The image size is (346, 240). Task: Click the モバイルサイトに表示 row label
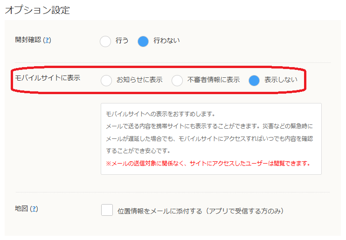pyautogui.click(x=48, y=78)
